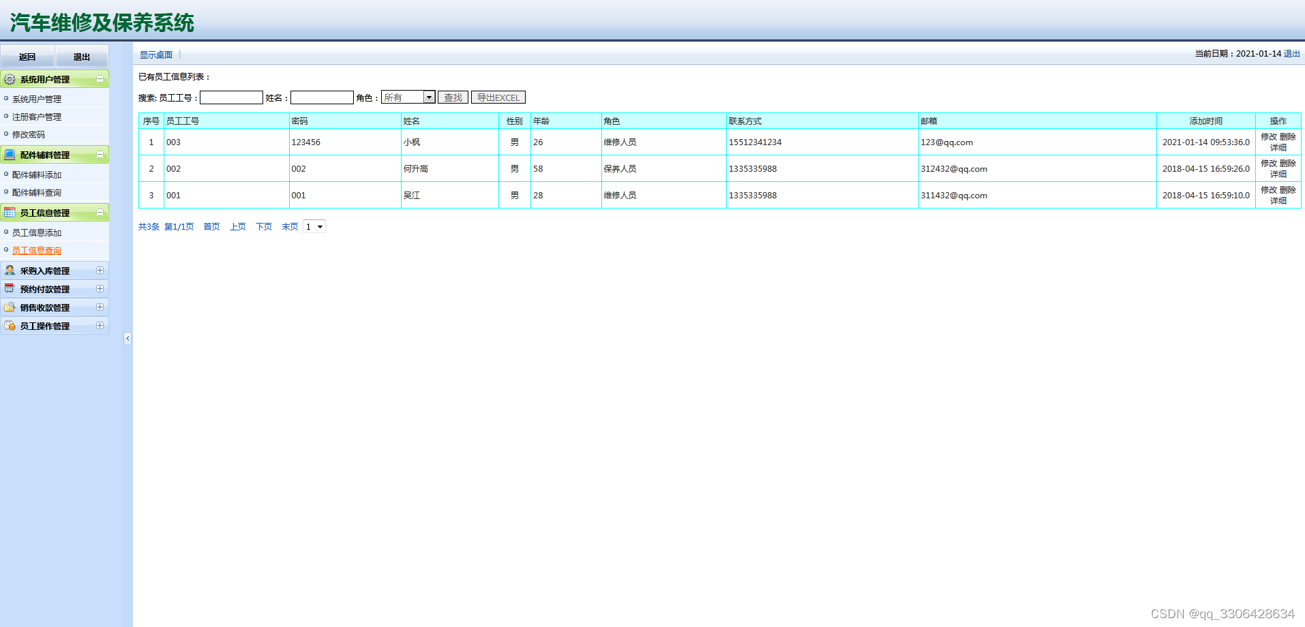Image resolution: width=1305 pixels, height=627 pixels.
Task: Go to 上页 previous page link
Action: pos(237,226)
